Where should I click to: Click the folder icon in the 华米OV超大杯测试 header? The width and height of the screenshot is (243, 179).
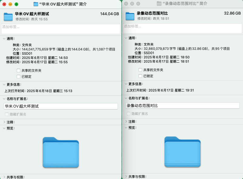coord(8,17)
